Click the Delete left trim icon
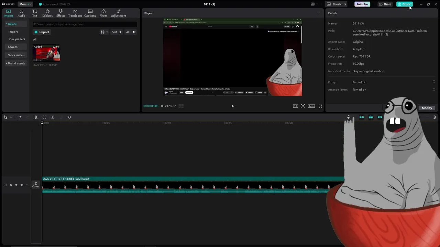This screenshot has height=247, width=440. coord(44,117)
